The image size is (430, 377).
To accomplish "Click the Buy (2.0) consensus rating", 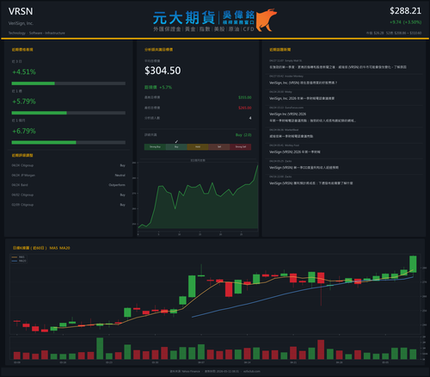I will [x=243, y=135].
